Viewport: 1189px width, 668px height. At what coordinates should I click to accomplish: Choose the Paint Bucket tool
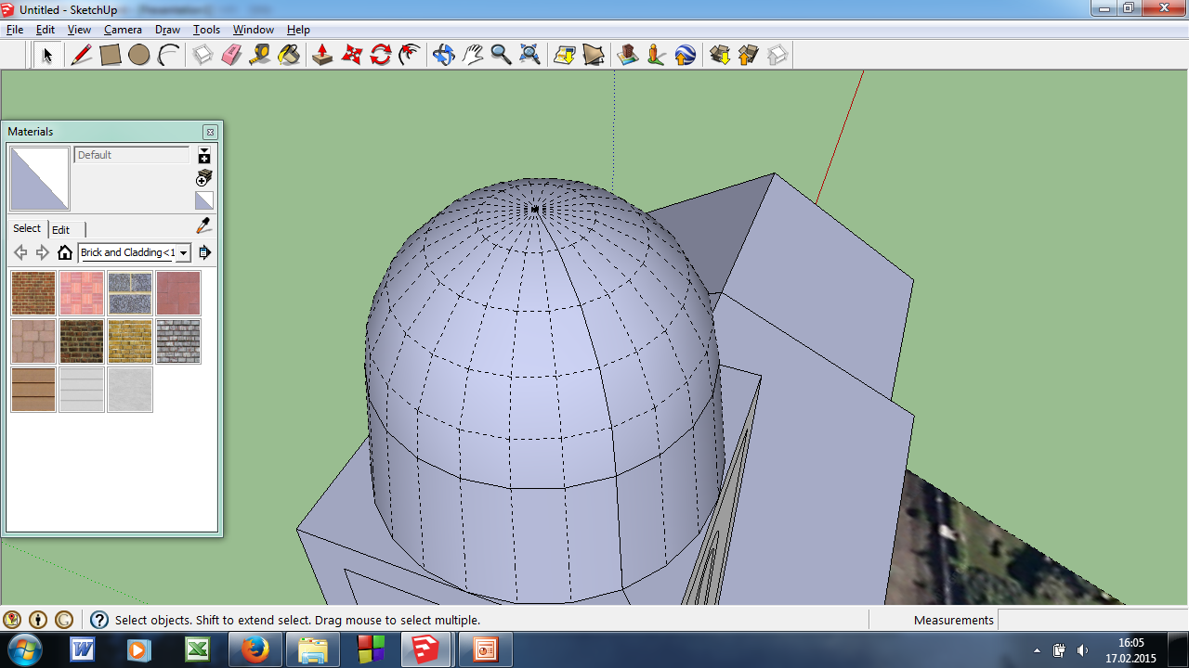(x=289, y=56)
